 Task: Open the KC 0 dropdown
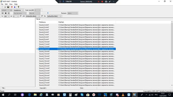[x=16, y=16]
